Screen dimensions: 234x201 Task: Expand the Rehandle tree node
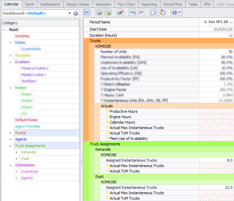click(17, 152)
